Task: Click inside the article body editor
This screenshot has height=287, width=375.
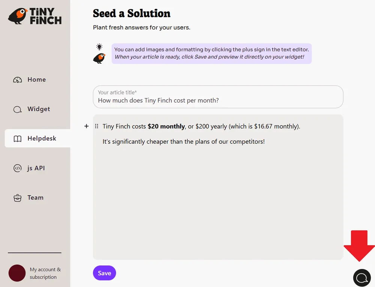Action: pos(217,188)
